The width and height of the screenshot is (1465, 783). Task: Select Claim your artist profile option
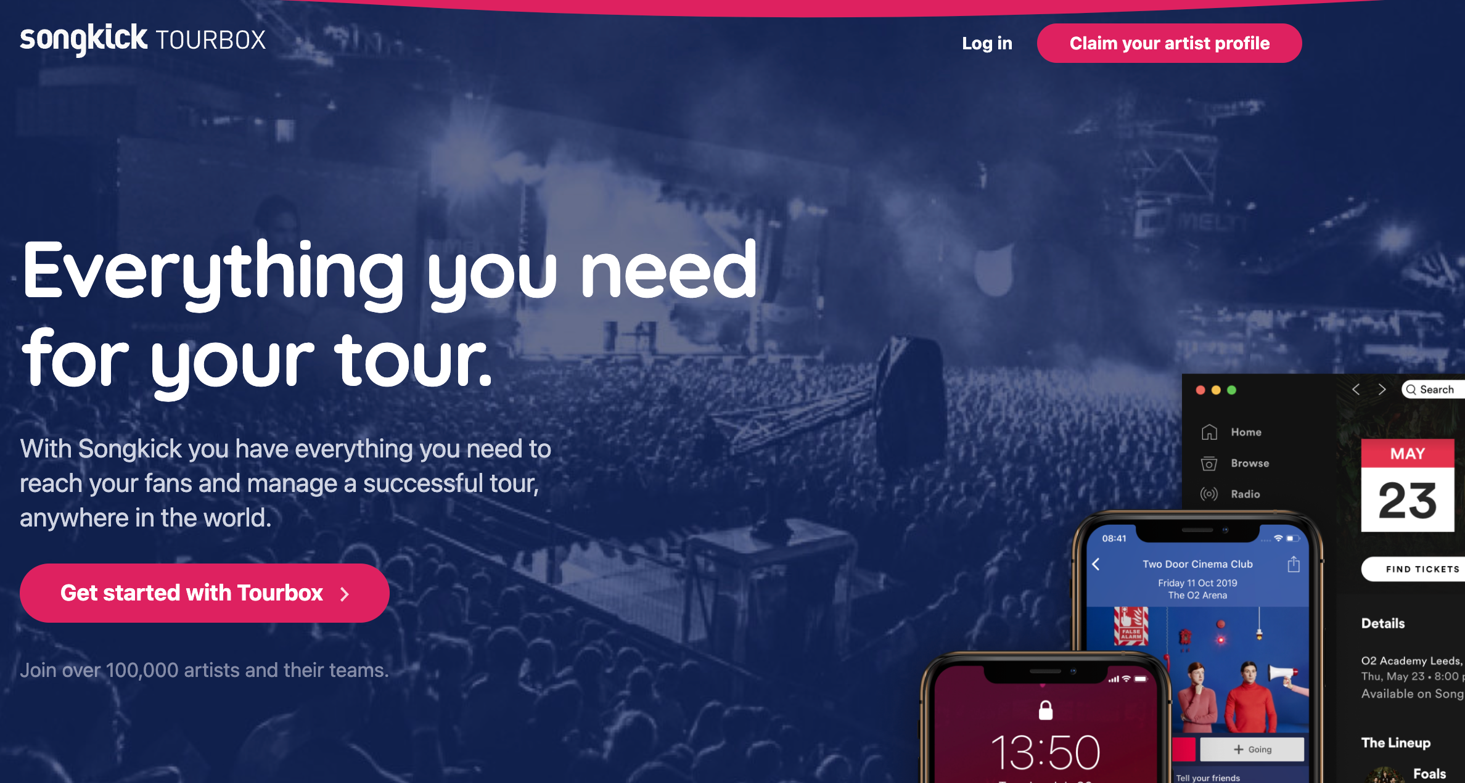[1170, 42]
